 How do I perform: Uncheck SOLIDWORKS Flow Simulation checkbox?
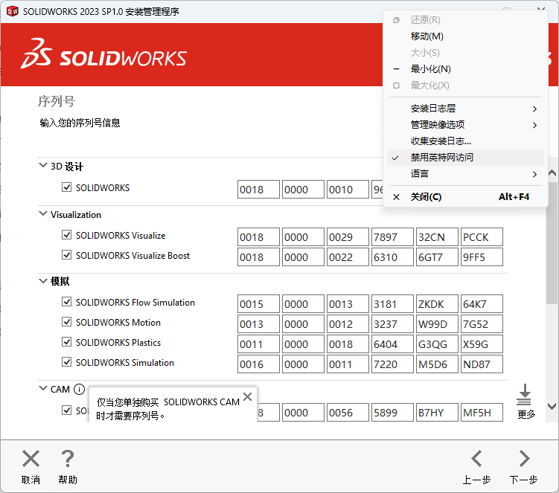tap(67, 302)
